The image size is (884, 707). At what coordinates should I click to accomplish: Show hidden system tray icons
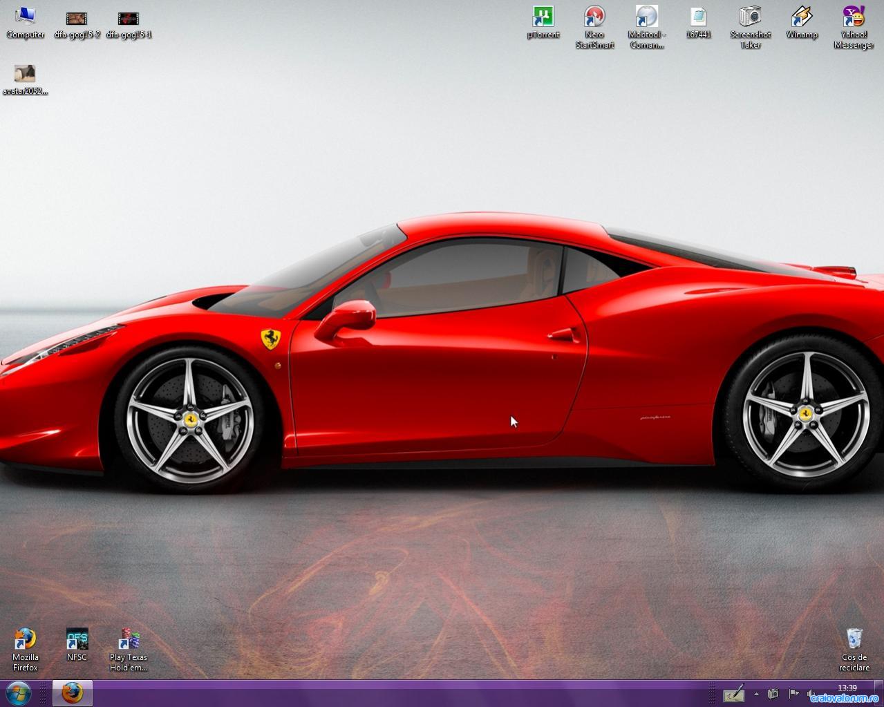pyautogui.click(x=756, y=693)
